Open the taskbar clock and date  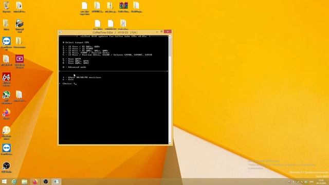[321, 181]
